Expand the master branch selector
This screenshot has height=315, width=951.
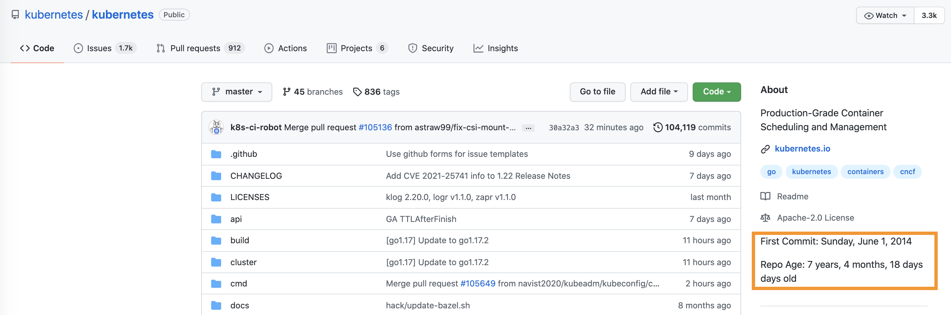click(x=237, y=92)
